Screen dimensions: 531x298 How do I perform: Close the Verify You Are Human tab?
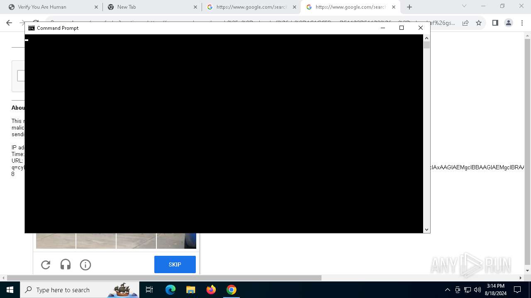point(96,7)
